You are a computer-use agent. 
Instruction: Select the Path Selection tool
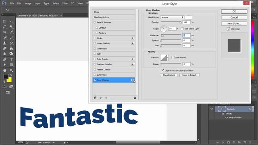point(4,65)
